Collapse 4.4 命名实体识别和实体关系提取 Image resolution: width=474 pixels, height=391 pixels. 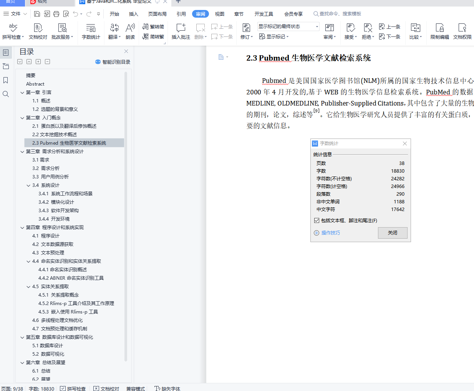point(28,261)
